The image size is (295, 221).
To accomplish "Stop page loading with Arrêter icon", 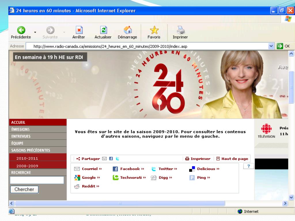I will tap(79, 30).
